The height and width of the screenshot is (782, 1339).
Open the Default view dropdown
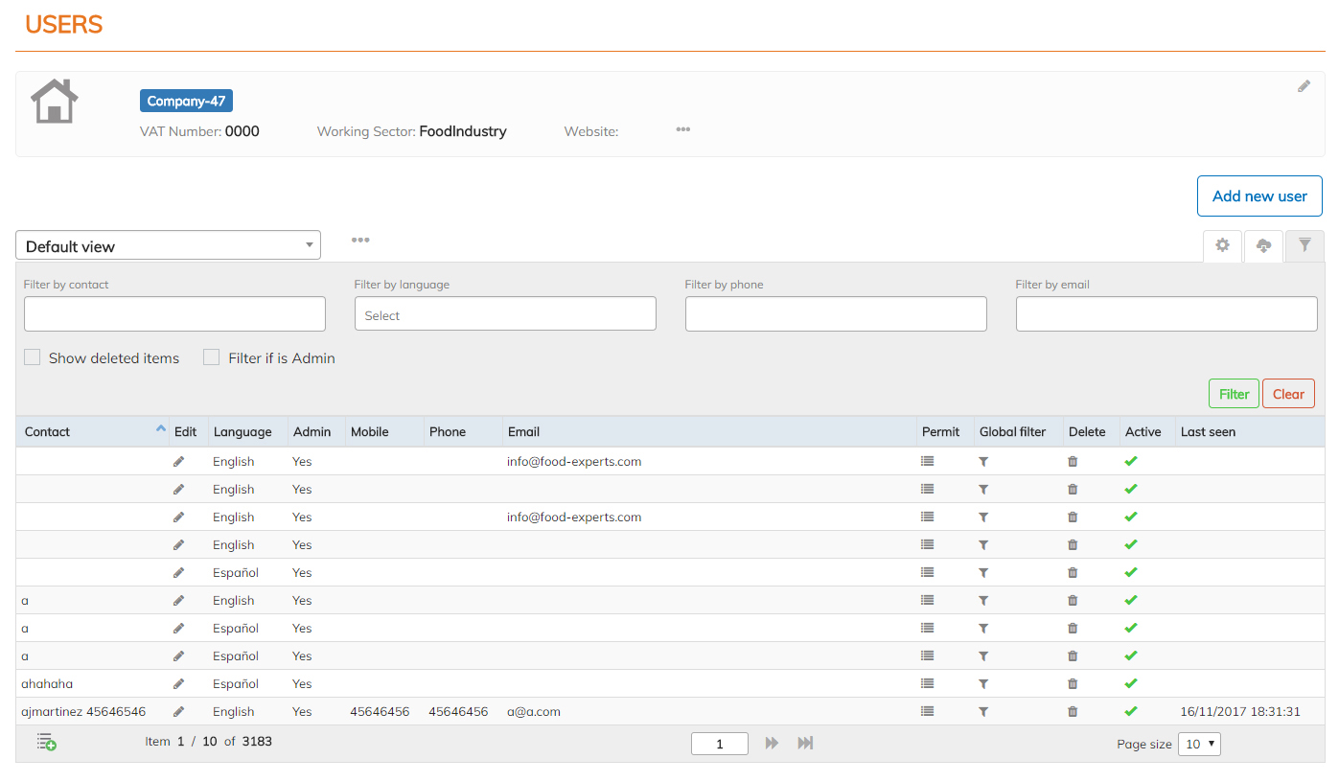click(x=168, y=246)
